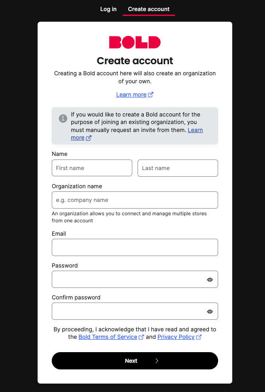Viewport: 265px width, 392px height.
Task: Click the Email input field
Action: pos(134,247)
